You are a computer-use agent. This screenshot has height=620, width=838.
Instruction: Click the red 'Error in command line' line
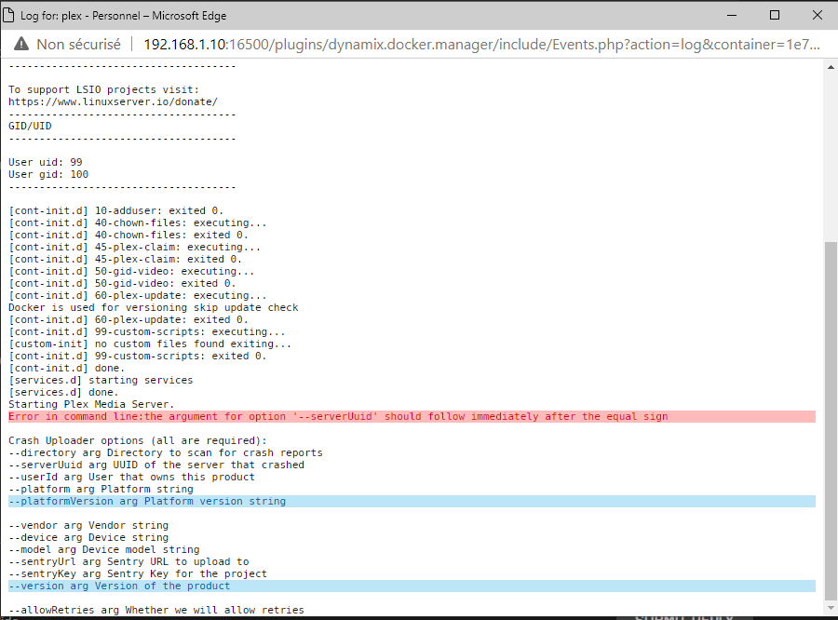click(x=412, y=416)
